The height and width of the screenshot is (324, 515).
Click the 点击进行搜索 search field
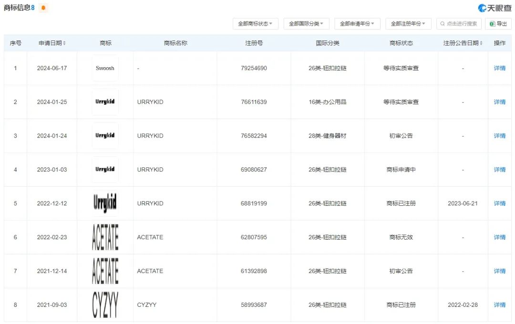[x=459, y=24]
